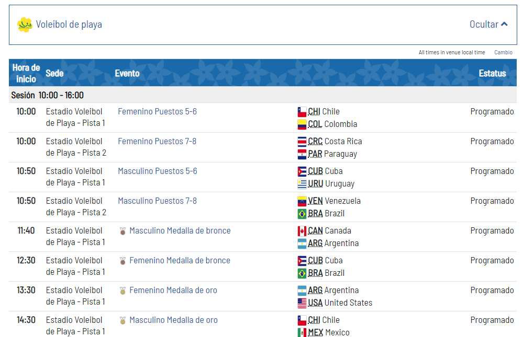
Task: Open the Femenino Medalla de oro event
Action: click(173, 290)
